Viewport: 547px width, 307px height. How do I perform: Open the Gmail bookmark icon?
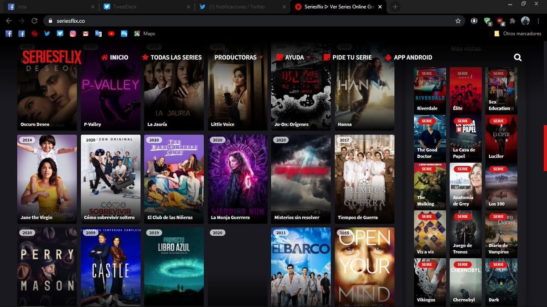pyautogui.click(x=86, y=33)
